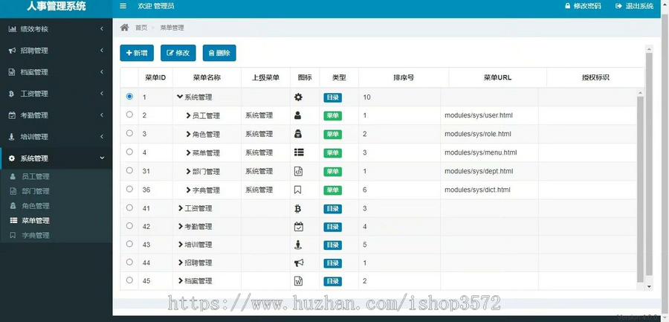Click the 菜单名称 column header
Screen dimensions: 669x322
(x=207, y=77)
